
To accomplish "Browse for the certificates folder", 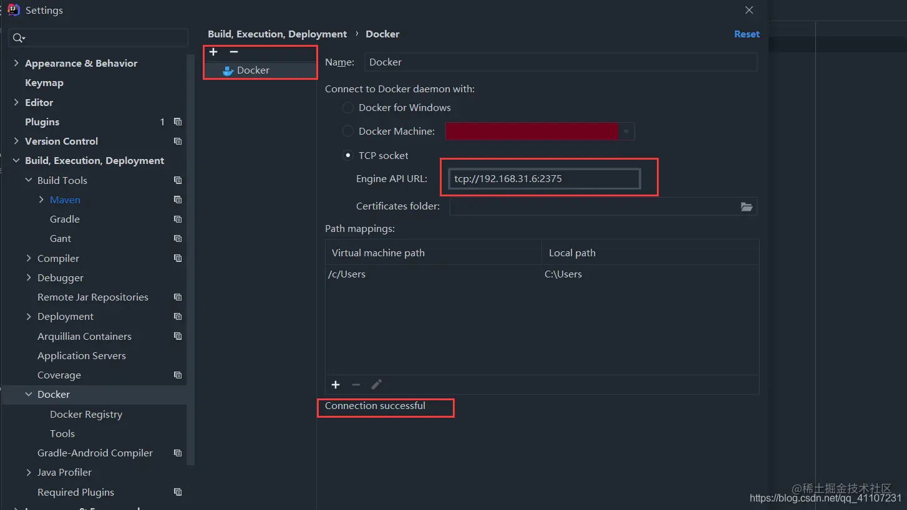I will coord(747,206).
